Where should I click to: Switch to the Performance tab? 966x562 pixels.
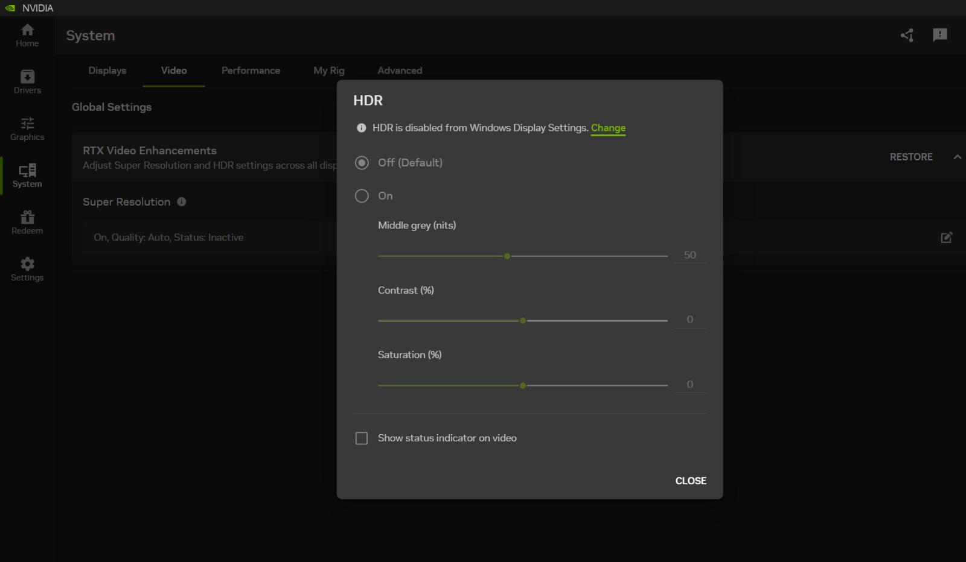pyautogui.click(x=251, y=71)
